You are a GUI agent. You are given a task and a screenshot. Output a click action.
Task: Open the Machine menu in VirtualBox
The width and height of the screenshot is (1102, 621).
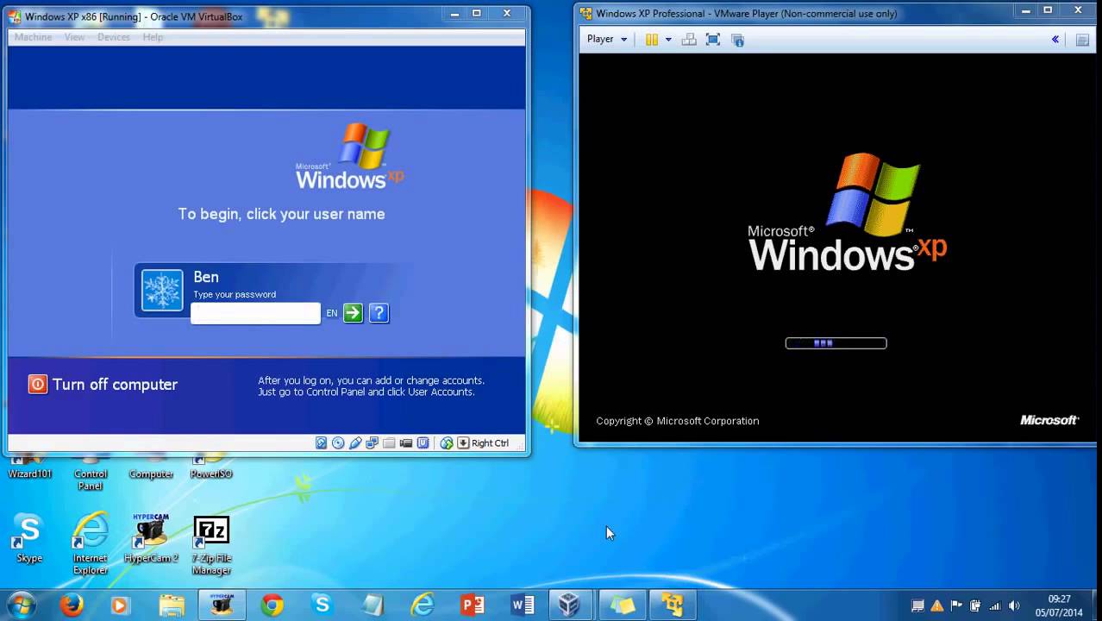(33, 37)
